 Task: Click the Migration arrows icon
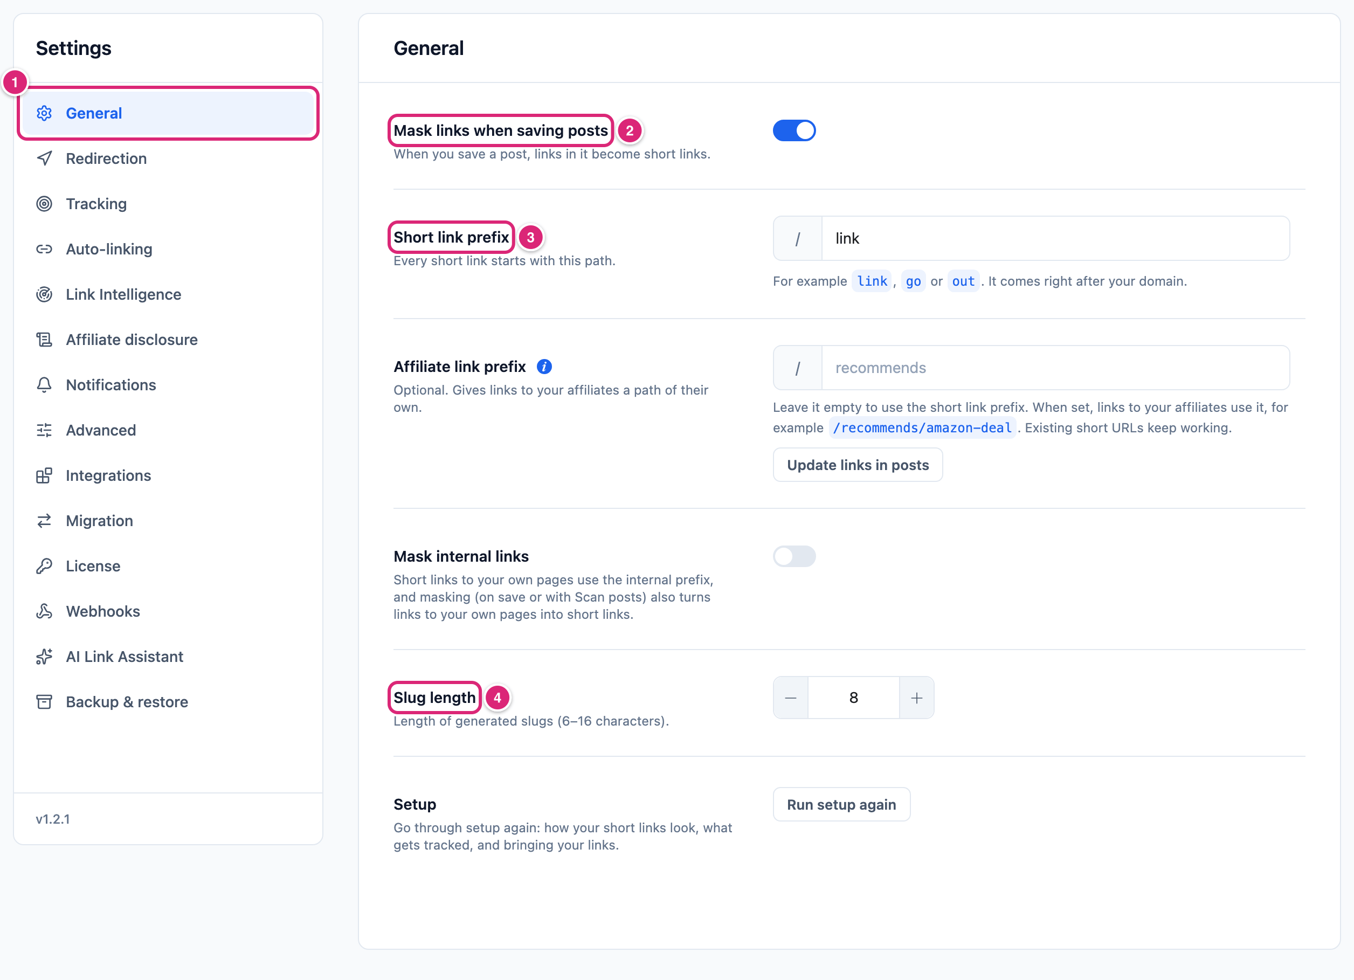(x=44, y=521)
